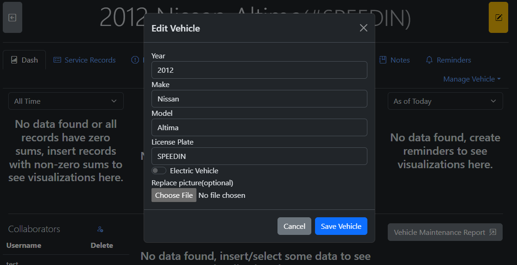
Task: Click the Dash tab chart icon
Action: point(14,60)
